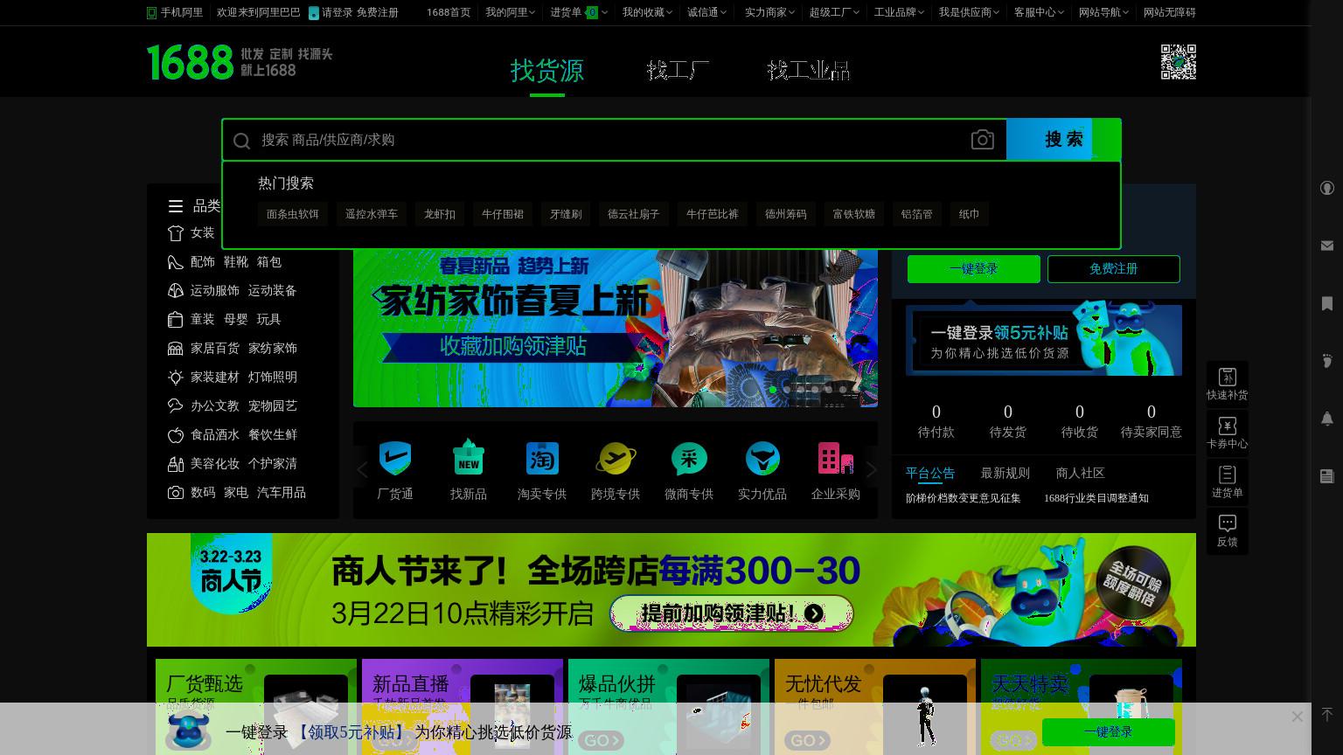Click bookmark icon in right edge bar
This screenshot has width=1343, height=755.
1326,303
